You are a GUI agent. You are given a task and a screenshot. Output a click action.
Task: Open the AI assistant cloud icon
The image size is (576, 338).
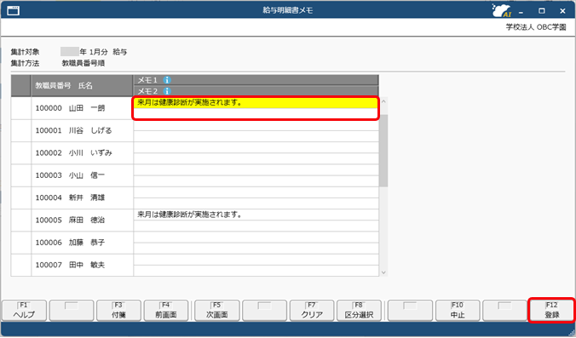(501, 11)
